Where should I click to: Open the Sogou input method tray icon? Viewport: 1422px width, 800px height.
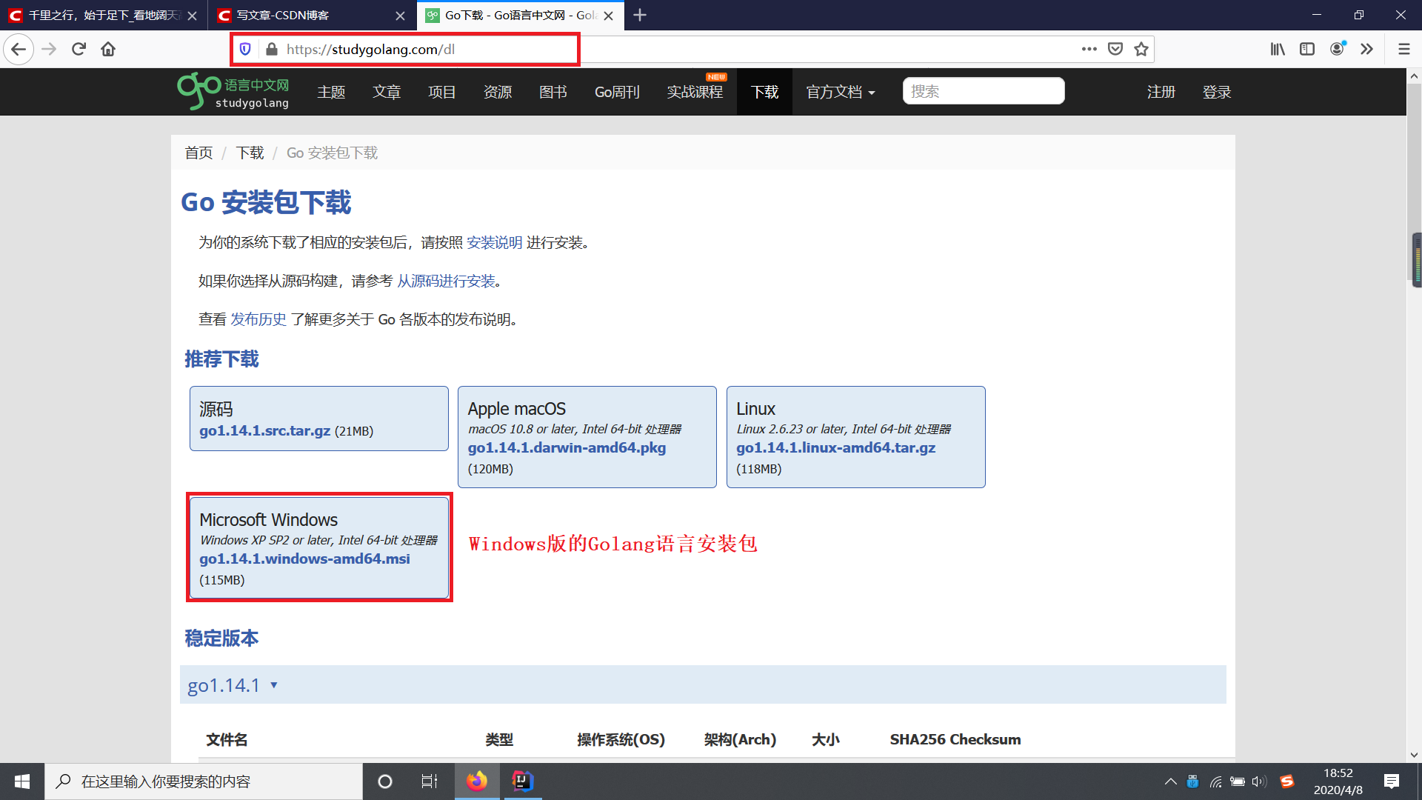coord(1287,781)
